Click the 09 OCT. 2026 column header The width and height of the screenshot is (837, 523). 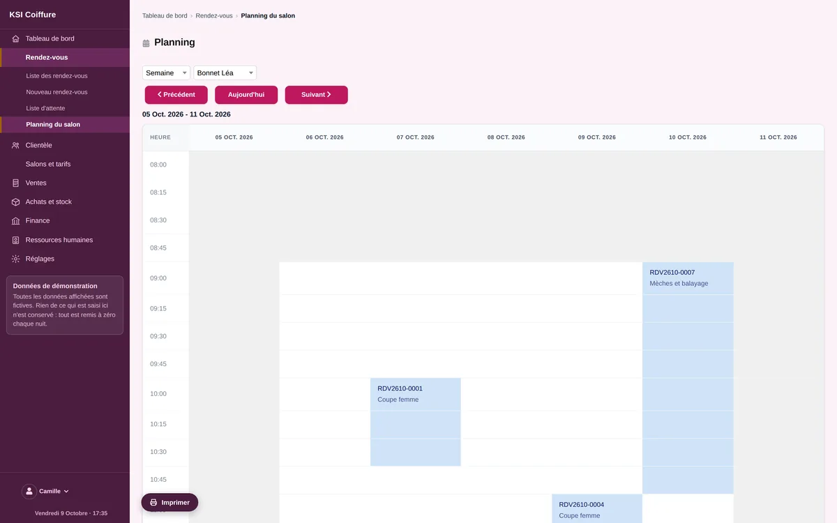pyautogui.click(x=597, y=137)
